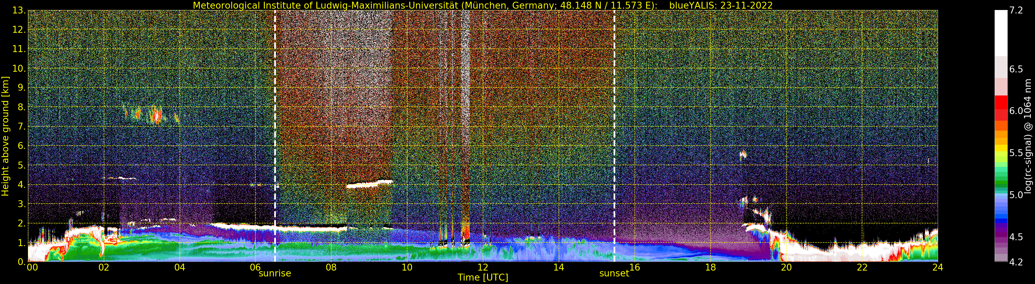Screen dimensions: 1035x284
Task: Click the 6.0 value on the colorbar
Action: click(x=1016, y=111)
